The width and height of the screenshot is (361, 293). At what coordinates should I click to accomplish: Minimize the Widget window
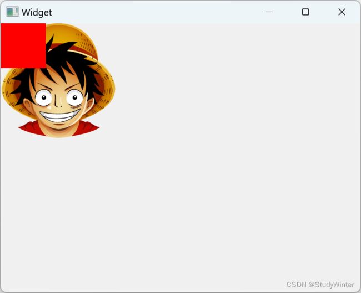pos(269,12)
